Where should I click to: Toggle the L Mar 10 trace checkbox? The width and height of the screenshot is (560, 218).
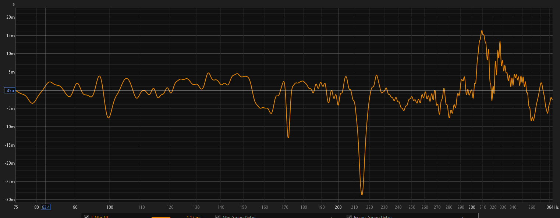[x=86, y=217]
